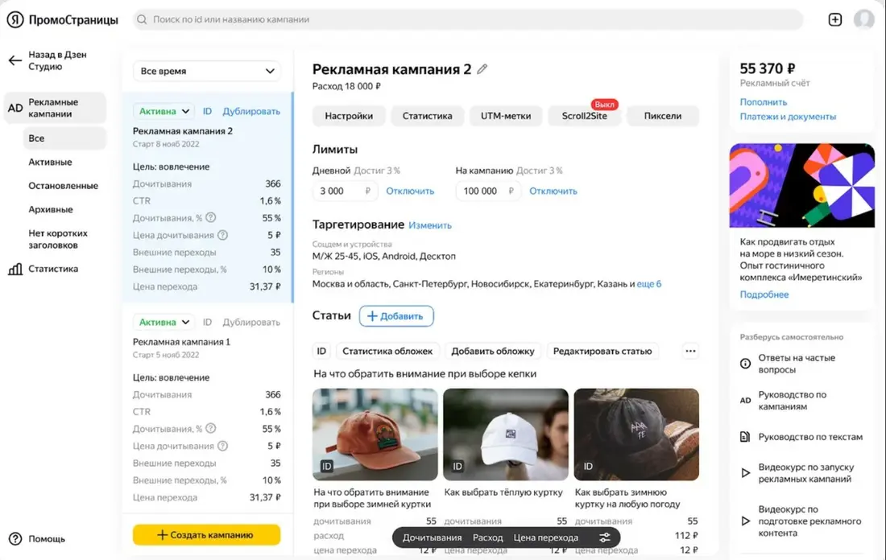Click play icon for Видеокурс по запуску
This screenshot has width=886, height=560.
[745, 473]
